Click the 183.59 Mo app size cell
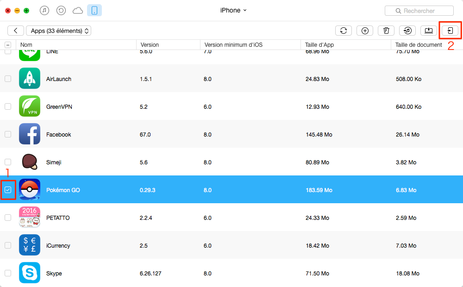Screen dimensions: 463x287 click(319, 190)
